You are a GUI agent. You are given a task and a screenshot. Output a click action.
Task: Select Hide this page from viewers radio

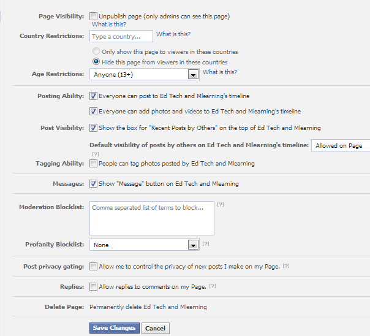tap(96, 62)
